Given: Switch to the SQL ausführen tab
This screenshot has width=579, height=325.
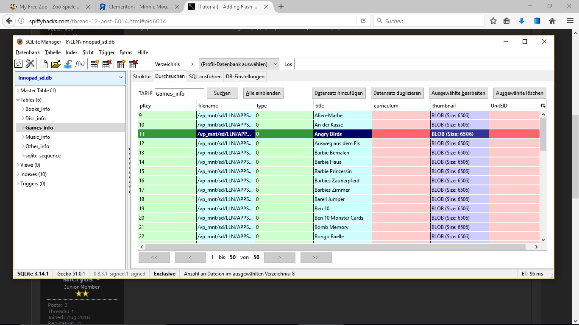Looking at the screenshot, I should pyautogui.click(x=205, y=77).
